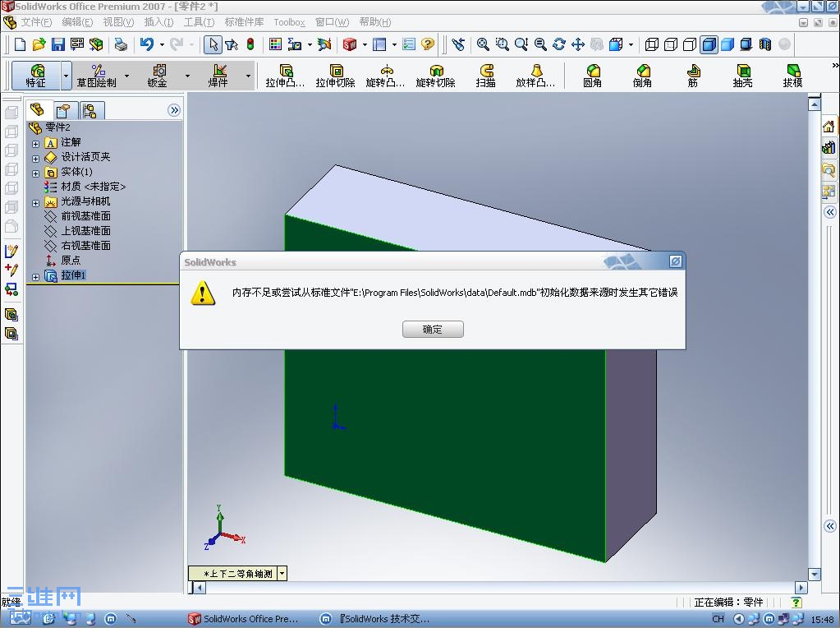Open the 工具(T) menu
The width and height of the screenshot is (840, 628).
pyautogui.click(x=199, y=22)
